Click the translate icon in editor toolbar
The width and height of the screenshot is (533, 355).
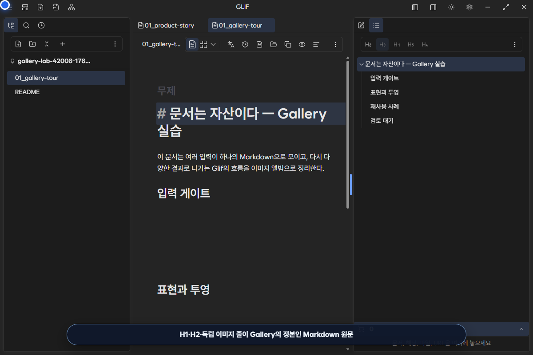[231, 44]
